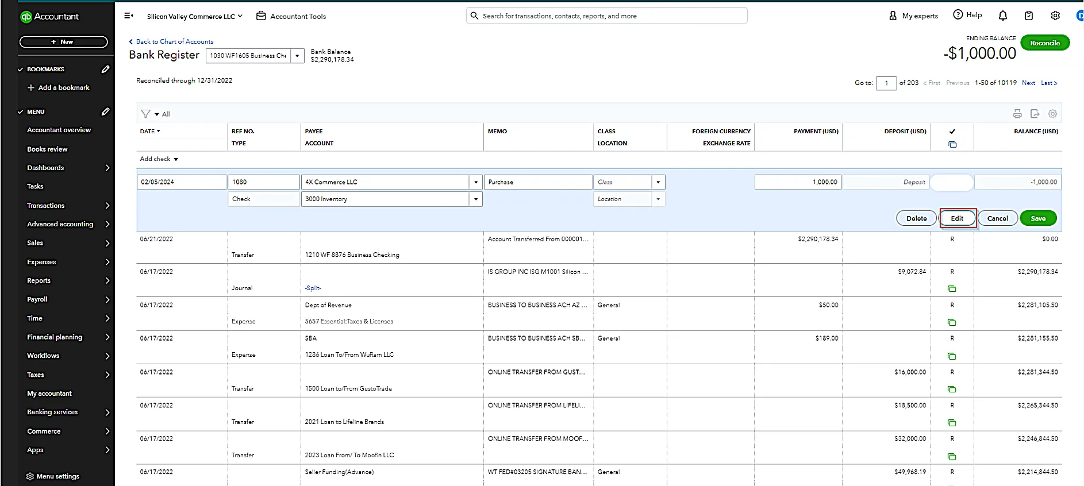Open Accountant Tools briefcase menu
This screenshot has height=486, width=1084.
291,16
